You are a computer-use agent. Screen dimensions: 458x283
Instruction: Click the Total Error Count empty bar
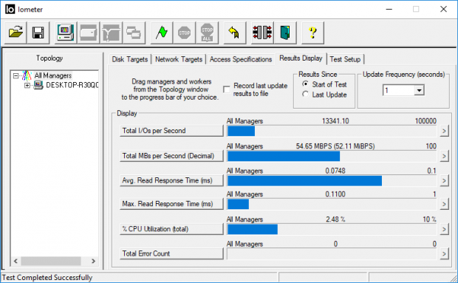(x=332, y=253)
